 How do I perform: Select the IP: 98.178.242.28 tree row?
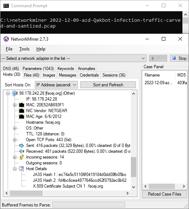41,99
